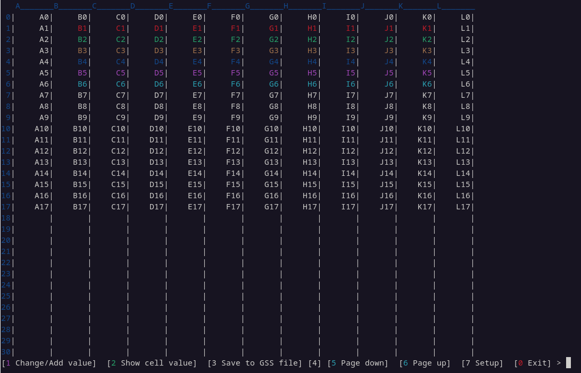Select column header J
This screenshot has height=373, width=581.
363,6
